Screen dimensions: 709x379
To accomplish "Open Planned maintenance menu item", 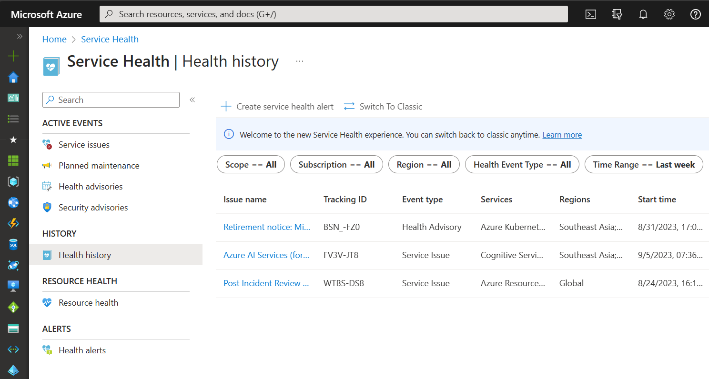I will (x=99, y=166).
